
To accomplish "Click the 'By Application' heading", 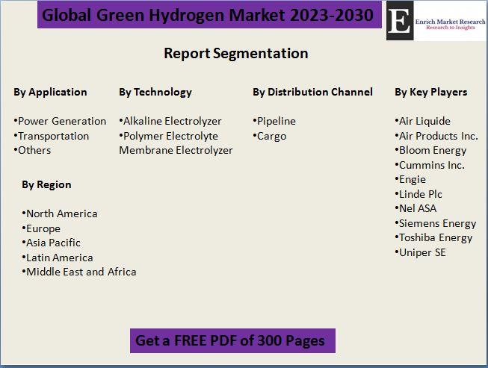I will pyautogui.click(x=50, y=93).
